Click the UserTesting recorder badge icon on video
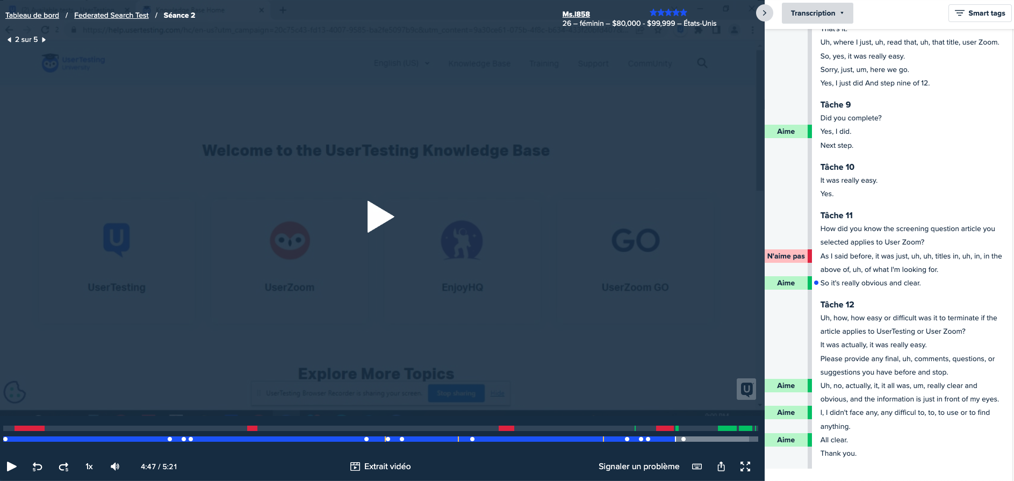The width and height of the screenshot is (1014, 481). point(746,389)
